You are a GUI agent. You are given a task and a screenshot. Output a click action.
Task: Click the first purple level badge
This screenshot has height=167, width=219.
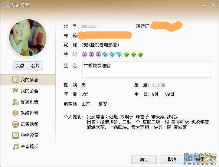pos(84,54)
